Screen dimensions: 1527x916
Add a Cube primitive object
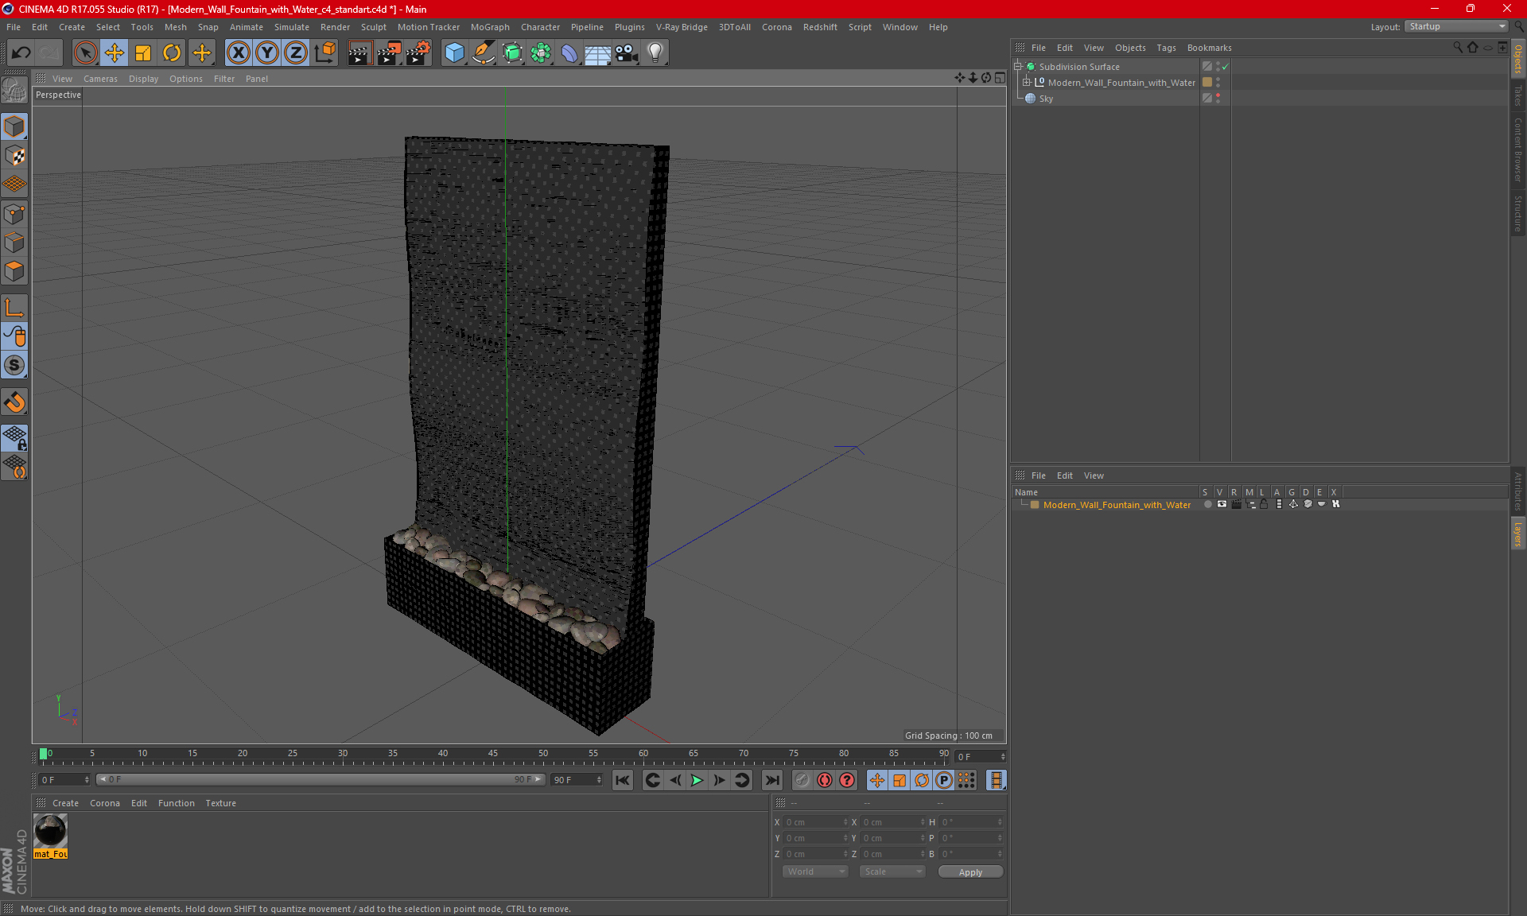(454, 53)
